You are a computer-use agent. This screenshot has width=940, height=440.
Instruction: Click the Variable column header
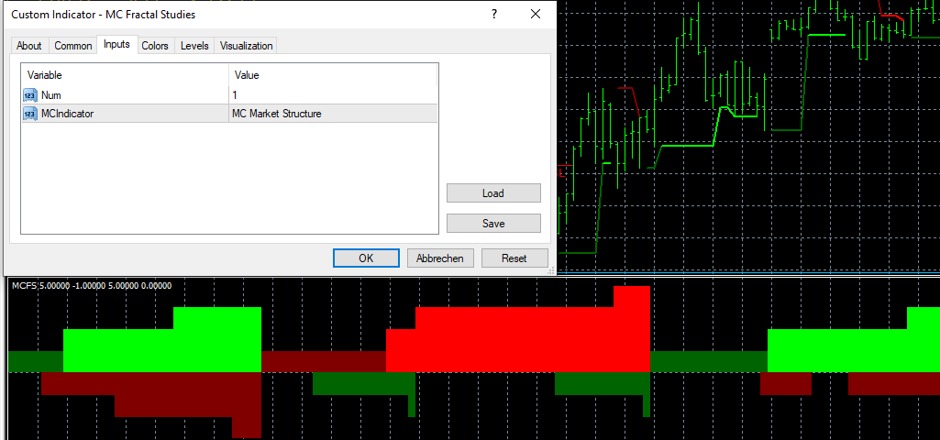pos(125,75)
